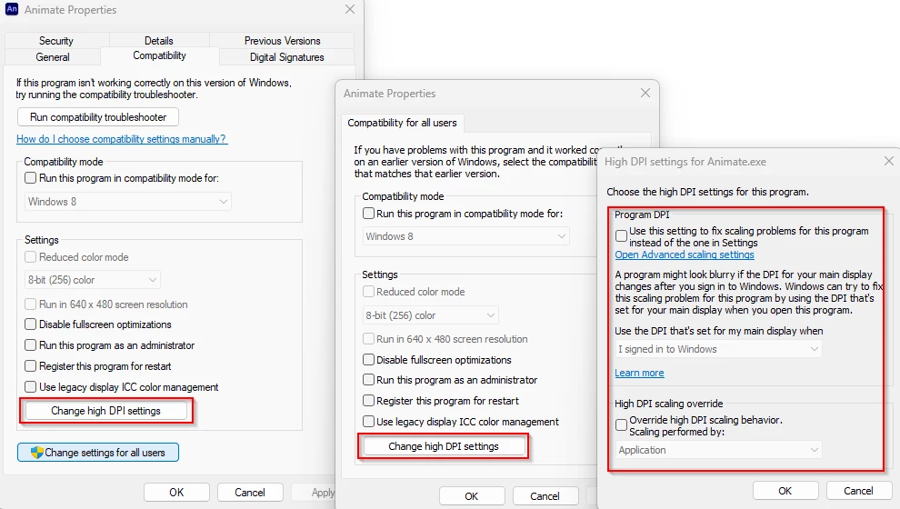The height and width of the screenshot is (509, 900).
Task: Check Run as administrator in all-users window
Action: coord(368,380)
